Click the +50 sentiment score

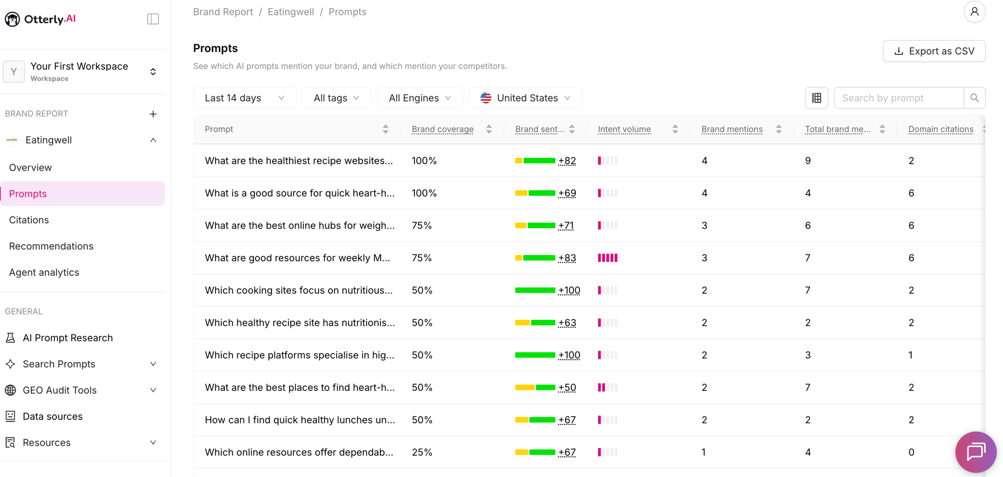(567, 388)
